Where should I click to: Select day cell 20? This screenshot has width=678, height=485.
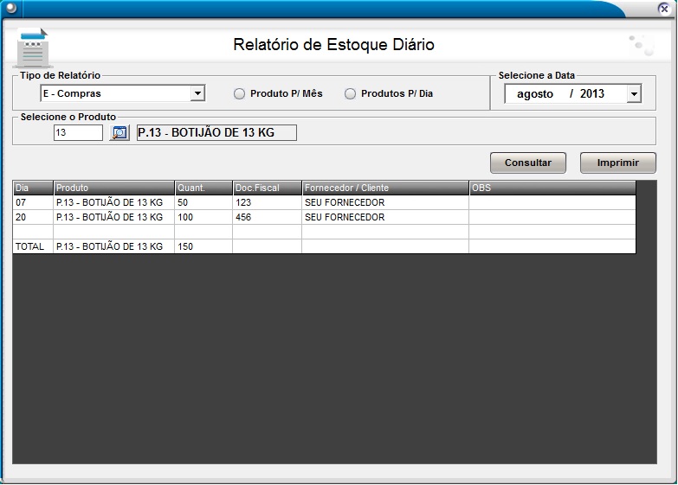tap(33, 217)
